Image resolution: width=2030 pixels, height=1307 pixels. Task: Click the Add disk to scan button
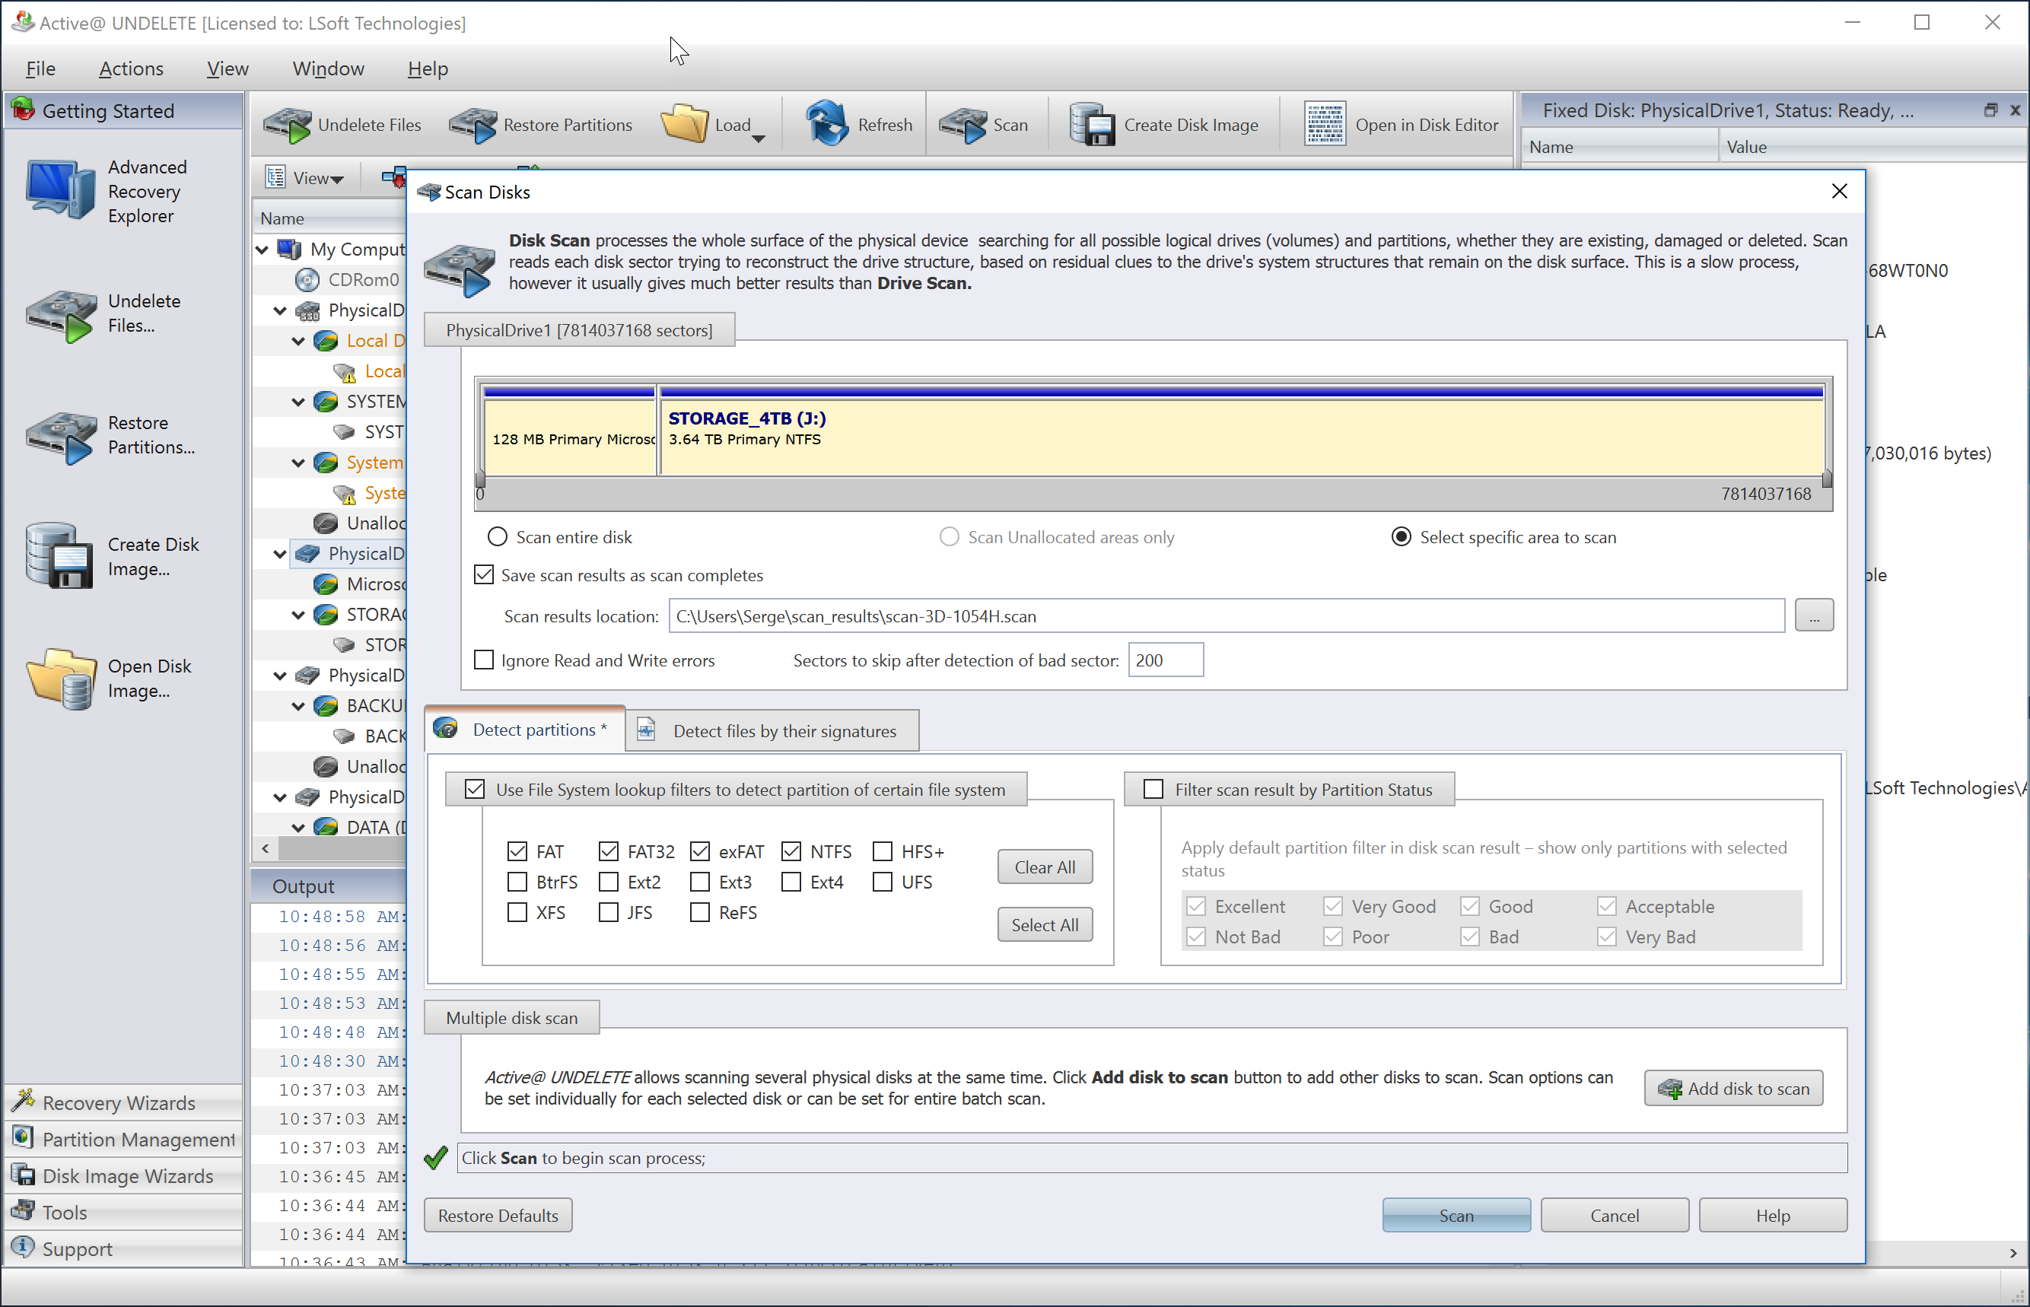point(1734,1088)
